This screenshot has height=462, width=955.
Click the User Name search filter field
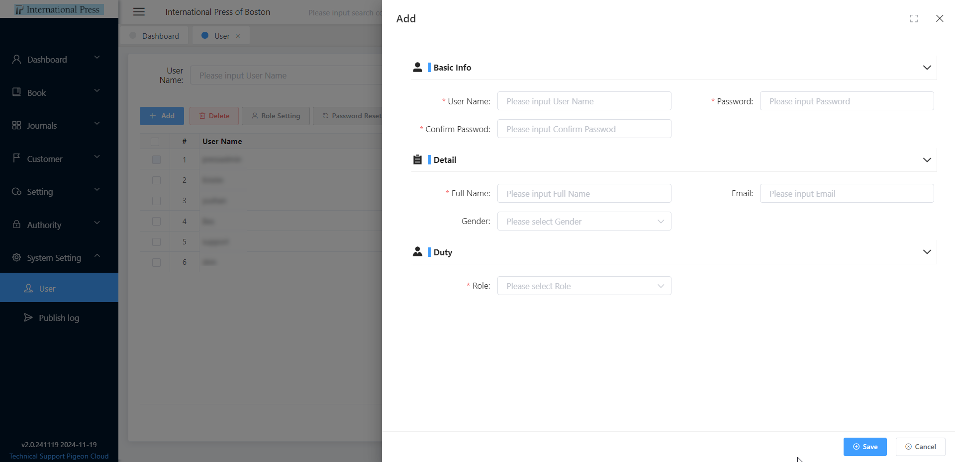[286, 75]
